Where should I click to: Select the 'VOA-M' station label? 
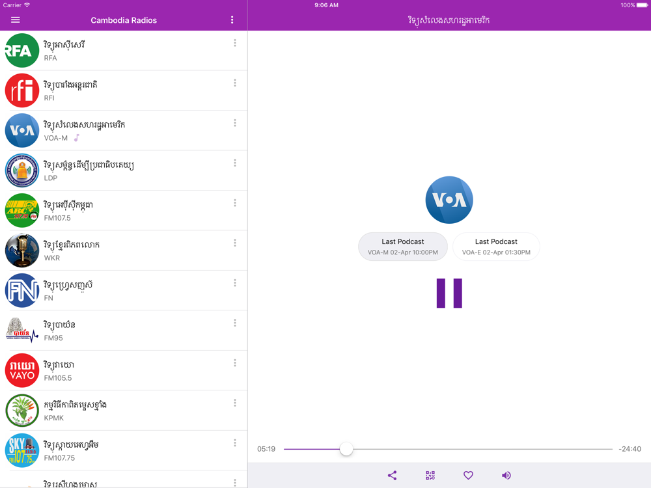coord(56,138)
